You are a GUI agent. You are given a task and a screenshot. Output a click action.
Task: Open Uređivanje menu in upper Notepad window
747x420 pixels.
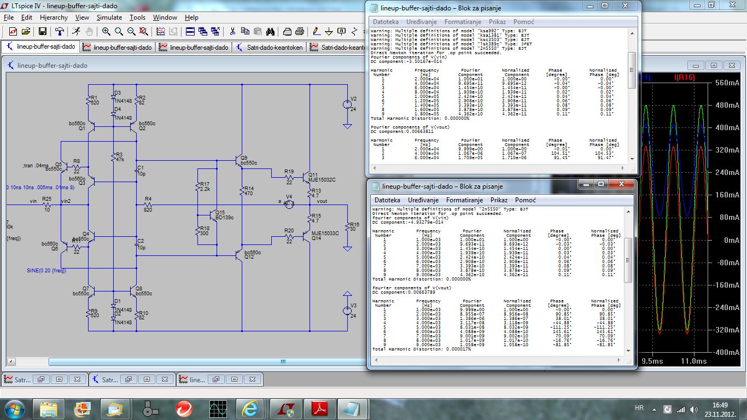[x=422, y=22]
